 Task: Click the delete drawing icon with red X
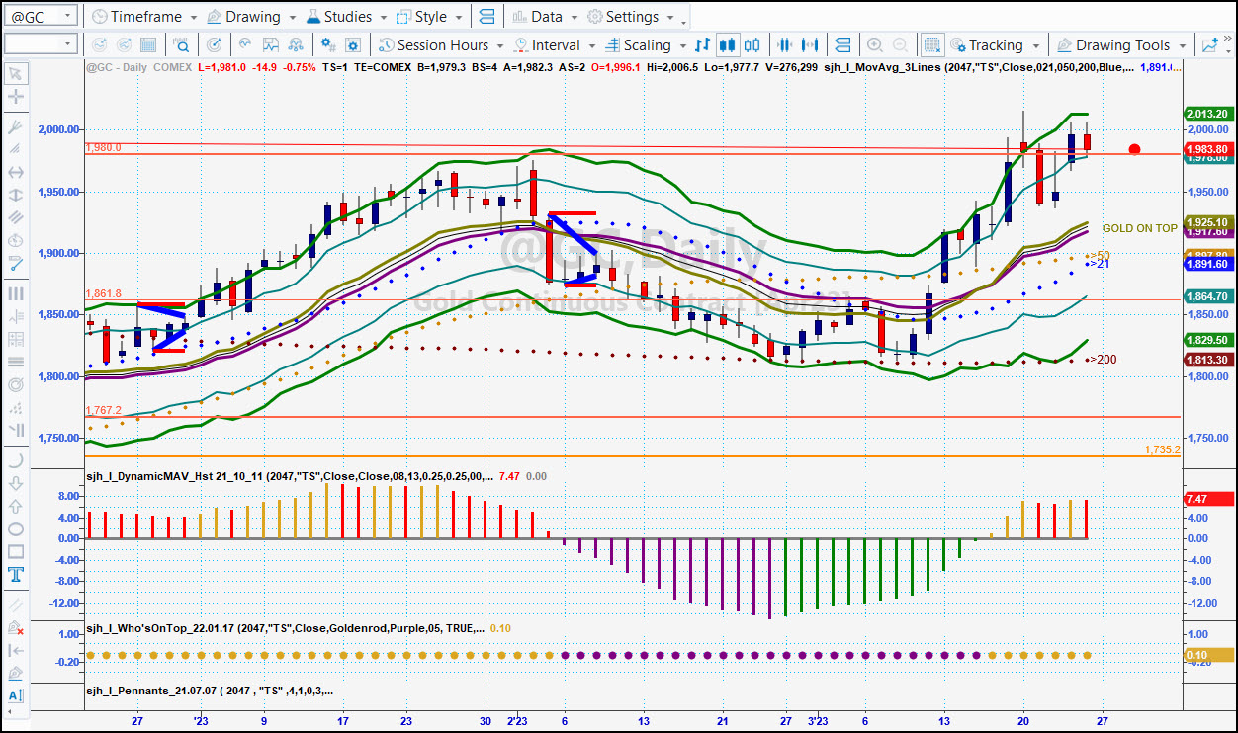(15, 627)
